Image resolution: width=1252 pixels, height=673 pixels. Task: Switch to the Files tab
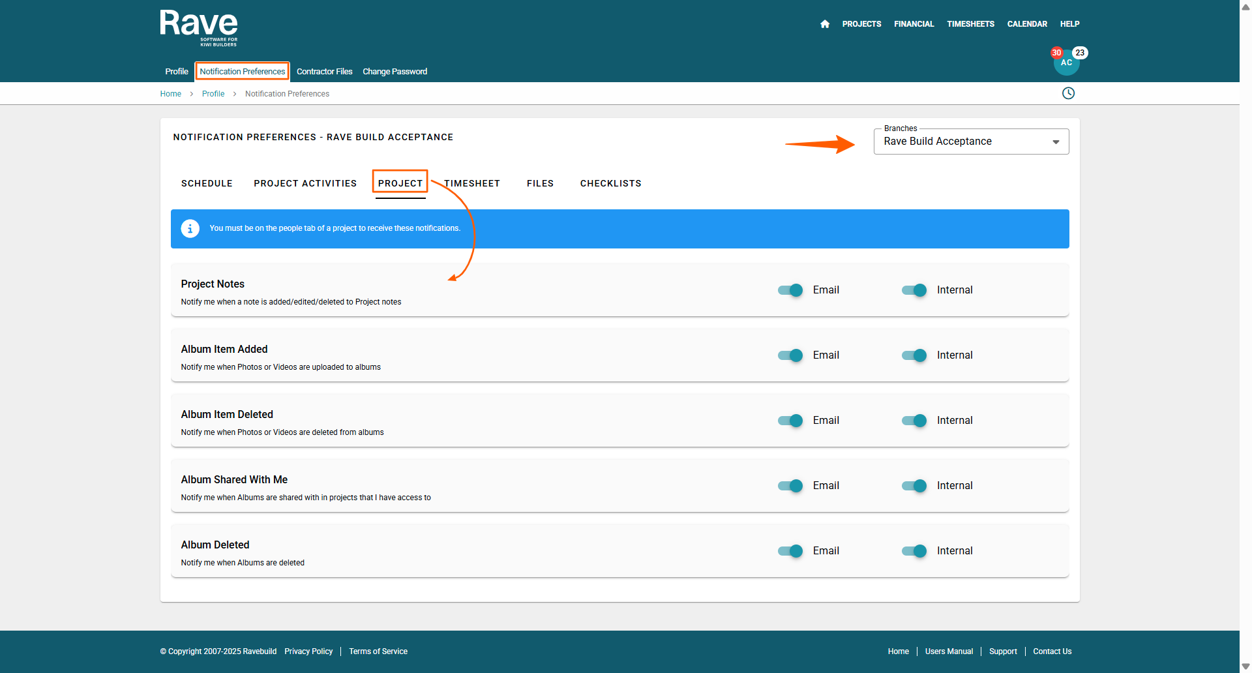pos(540,183)
